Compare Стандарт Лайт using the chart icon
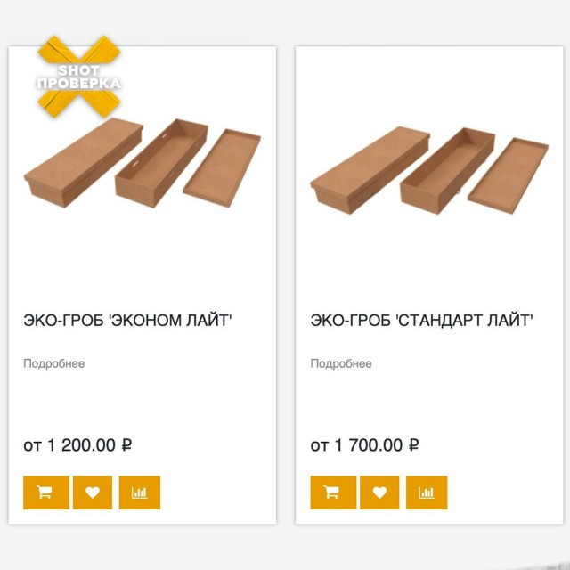The width and height of the screenshot is (570, 570). point(427,493)
